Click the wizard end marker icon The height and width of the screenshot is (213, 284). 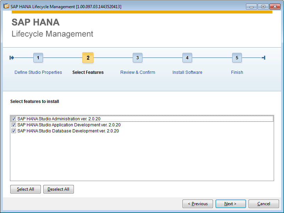[263, 58]
